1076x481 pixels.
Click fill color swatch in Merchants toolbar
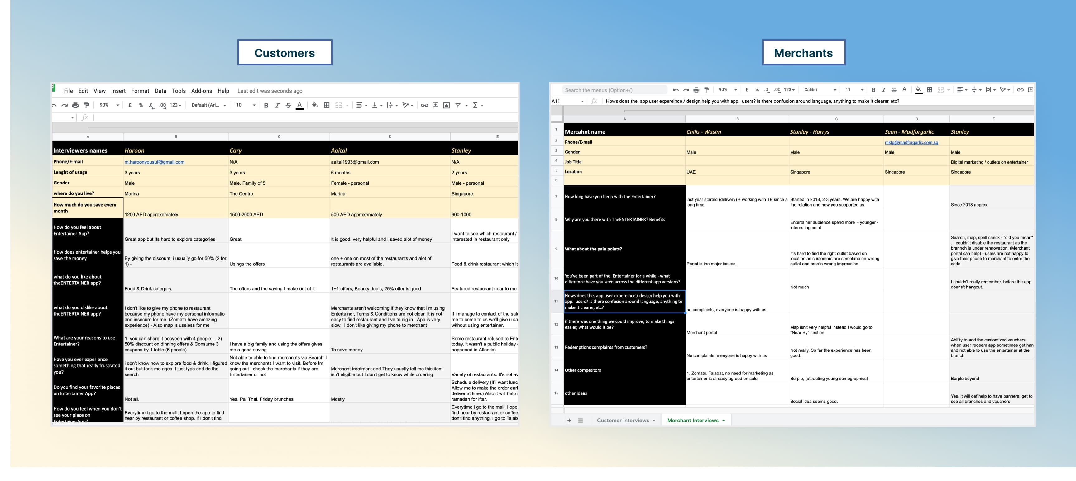point(919,90)
